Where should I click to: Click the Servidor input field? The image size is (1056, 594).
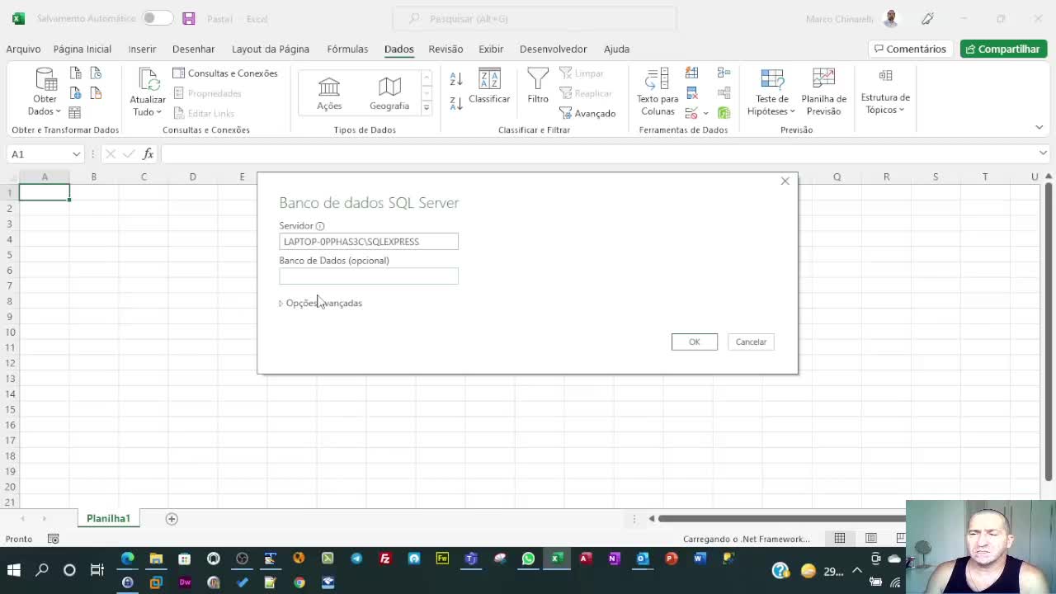point(369,242)
